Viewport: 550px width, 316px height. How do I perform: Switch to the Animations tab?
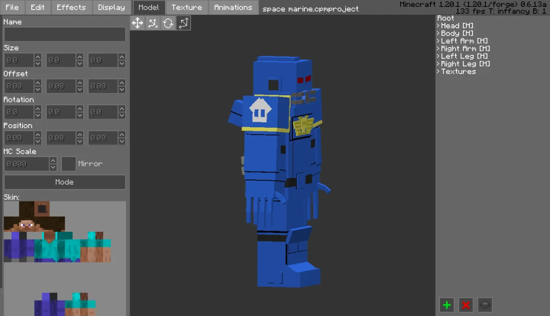point(233,7)
